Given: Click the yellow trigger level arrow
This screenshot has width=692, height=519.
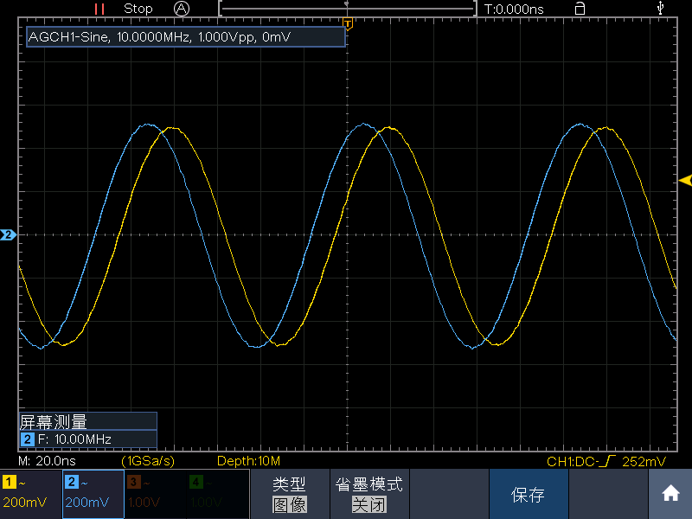Looking at the screenshot, I should click(685, 180).
